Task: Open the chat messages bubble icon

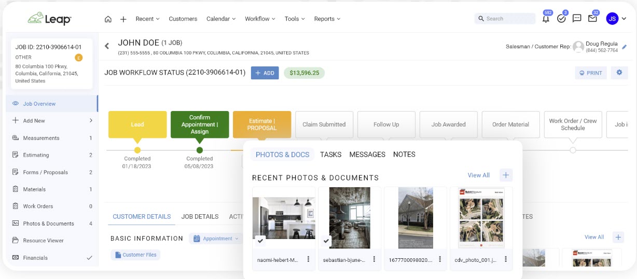Action: (x=577, y=19)
